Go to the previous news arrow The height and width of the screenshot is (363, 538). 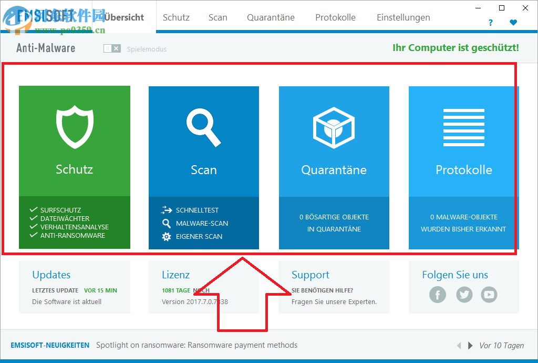(459, 346)
